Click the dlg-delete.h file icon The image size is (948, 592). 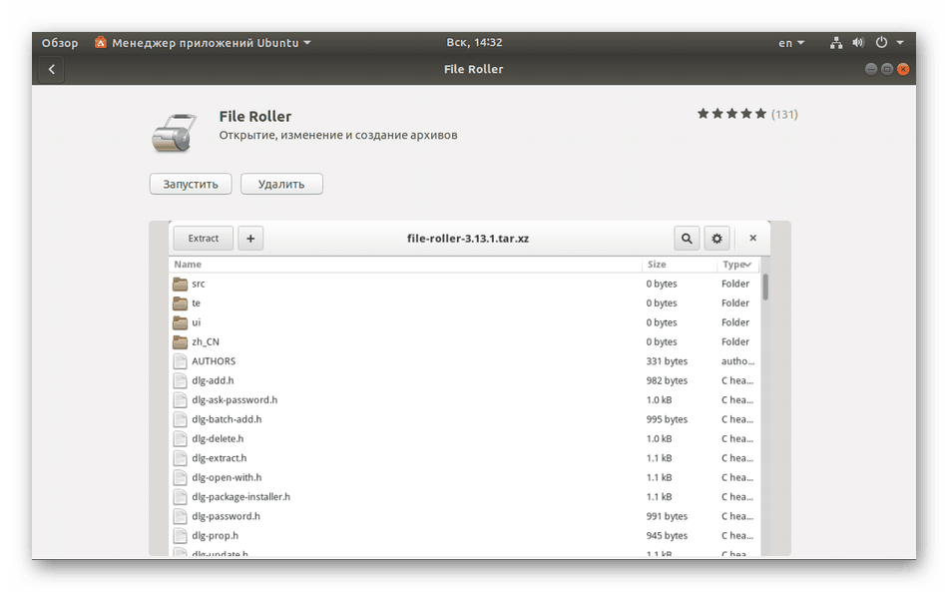[180, 438]
